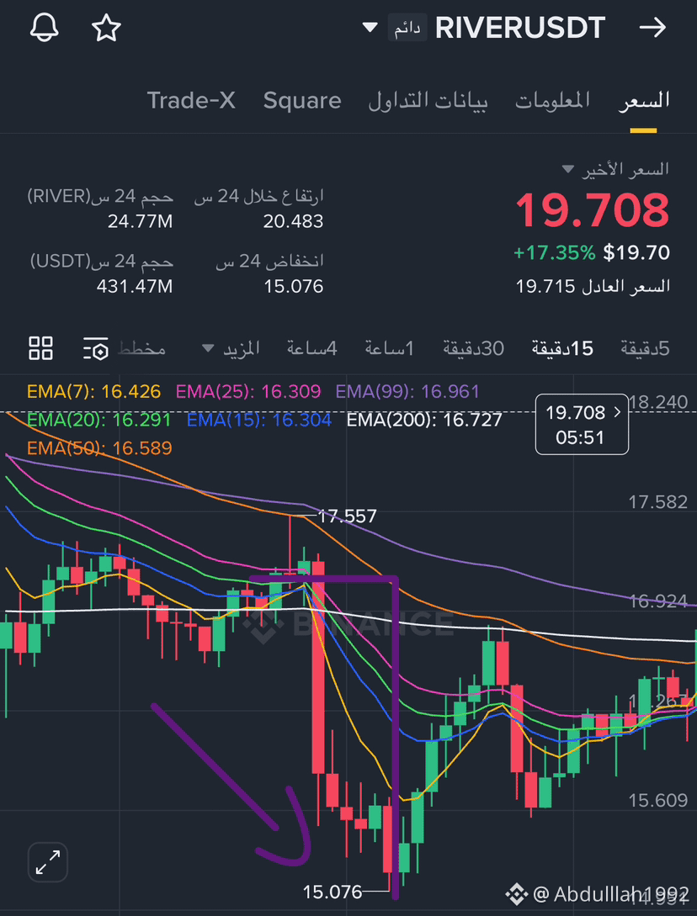Viewport: 697px width, 916px height.
Task: Add RIVERUSDT to favorites with star icon
Action: click(106, 28)
